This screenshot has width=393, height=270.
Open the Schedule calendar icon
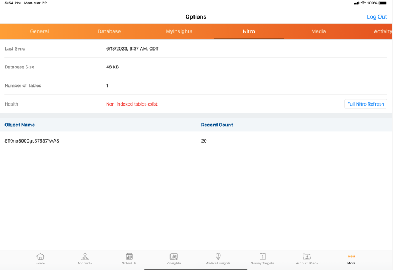point(129,257)
